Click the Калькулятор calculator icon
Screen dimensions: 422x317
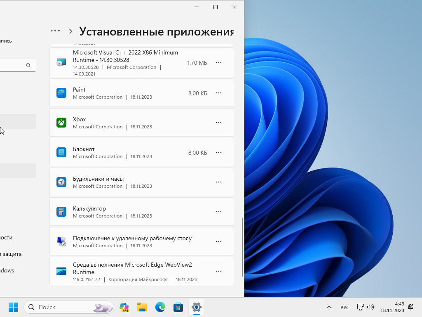[x=61, y=212]
